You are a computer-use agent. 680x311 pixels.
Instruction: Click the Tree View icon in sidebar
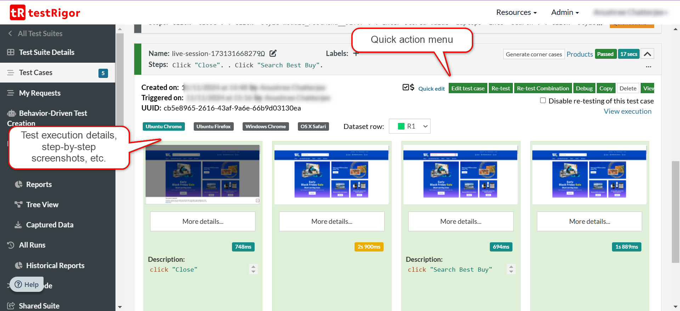[18, 204]
